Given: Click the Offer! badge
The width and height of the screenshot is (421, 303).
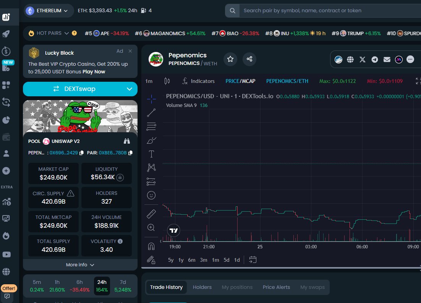Looking at the screenshot, I should (x=9, y=288).
